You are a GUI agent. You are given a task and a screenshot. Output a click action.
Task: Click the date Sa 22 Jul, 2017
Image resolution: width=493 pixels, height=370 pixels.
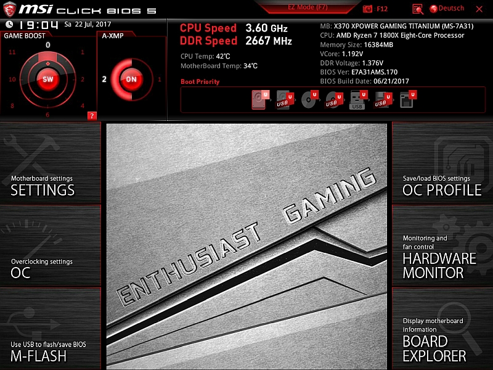(x=88, y=24)
